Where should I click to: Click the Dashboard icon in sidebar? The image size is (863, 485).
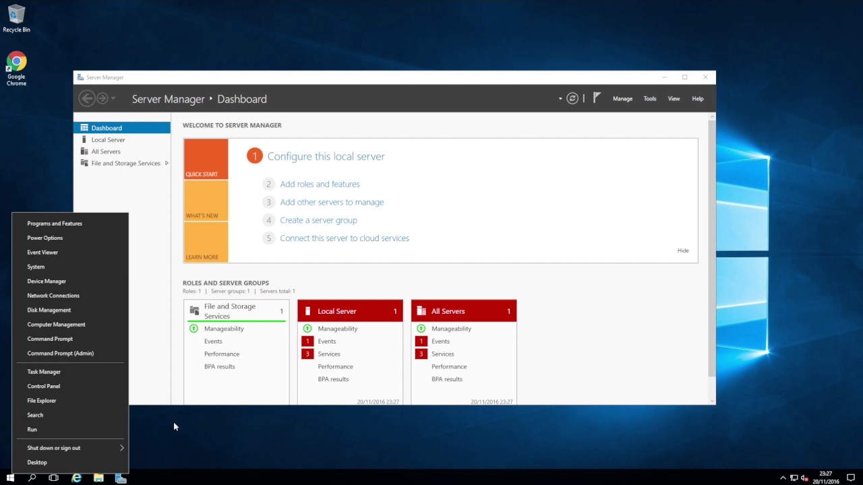pos(84,128)
